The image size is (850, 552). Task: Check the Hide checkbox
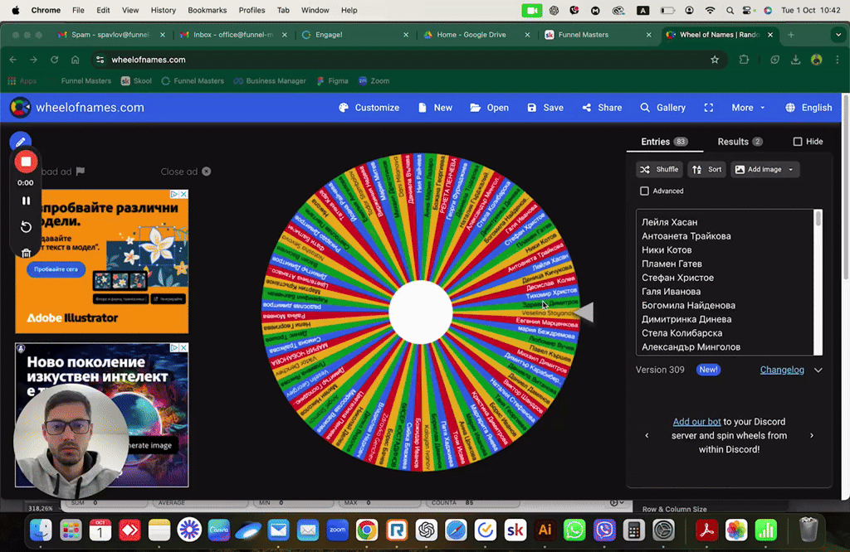(x=798, y=142)
